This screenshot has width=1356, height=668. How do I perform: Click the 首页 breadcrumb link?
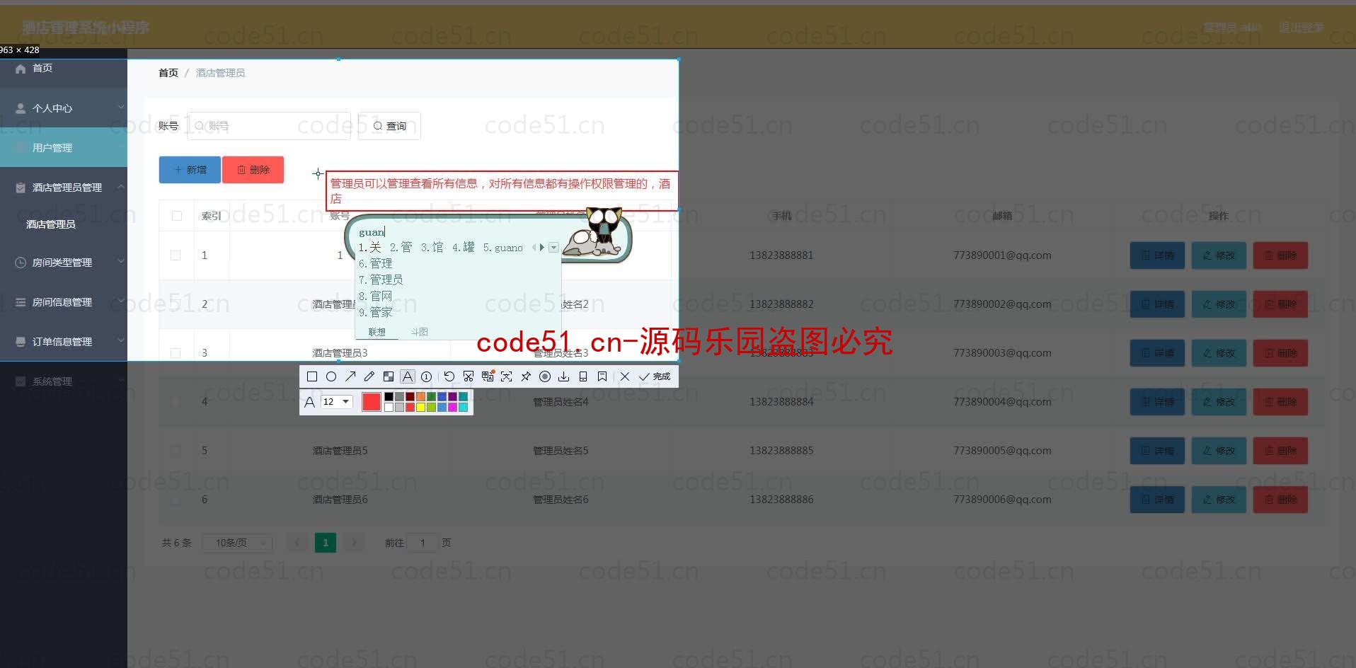pyautogui.click(x=168, y=73)
